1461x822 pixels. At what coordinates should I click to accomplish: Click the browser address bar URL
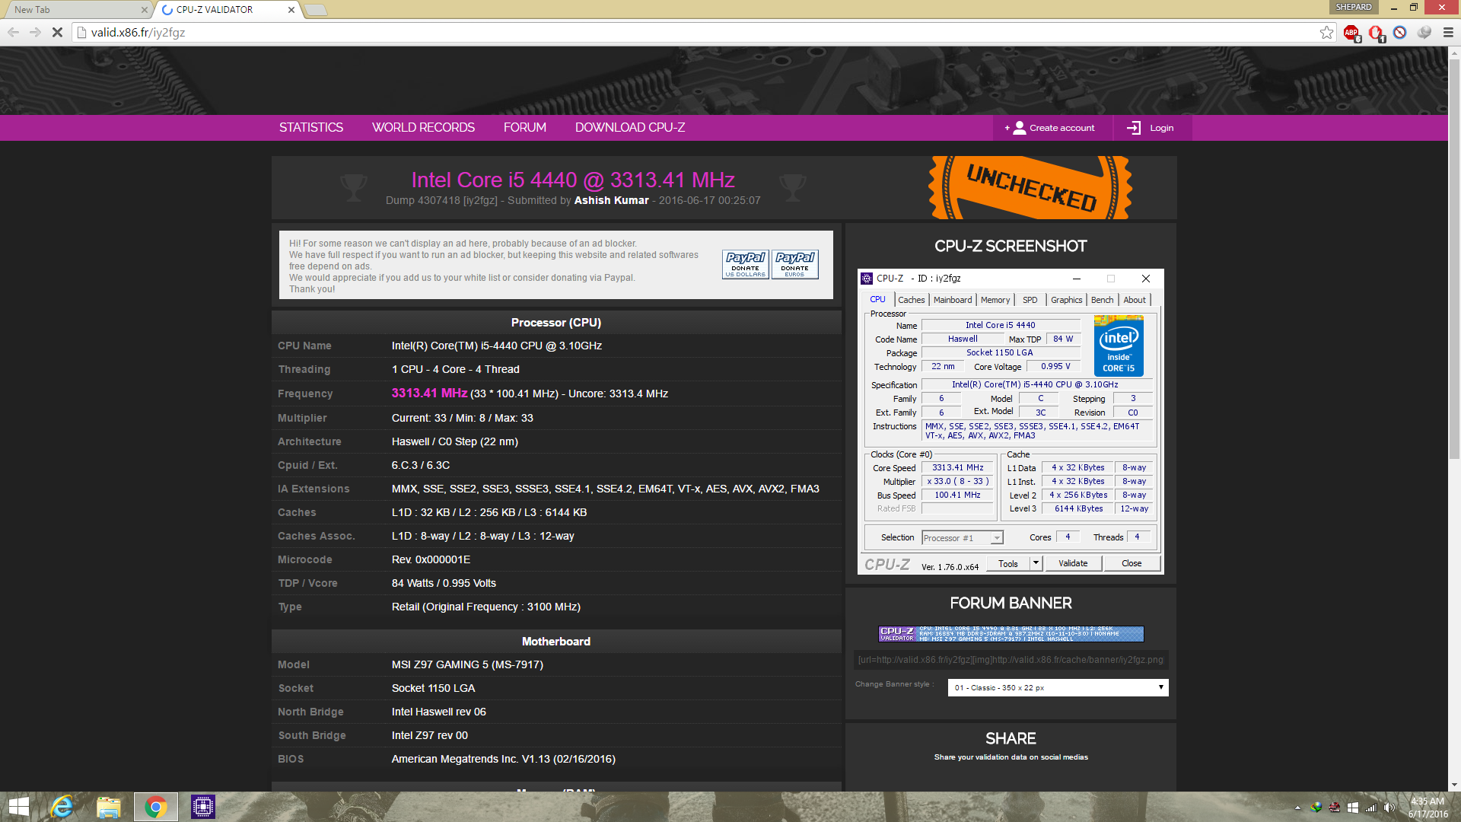(x=138, y=33)
